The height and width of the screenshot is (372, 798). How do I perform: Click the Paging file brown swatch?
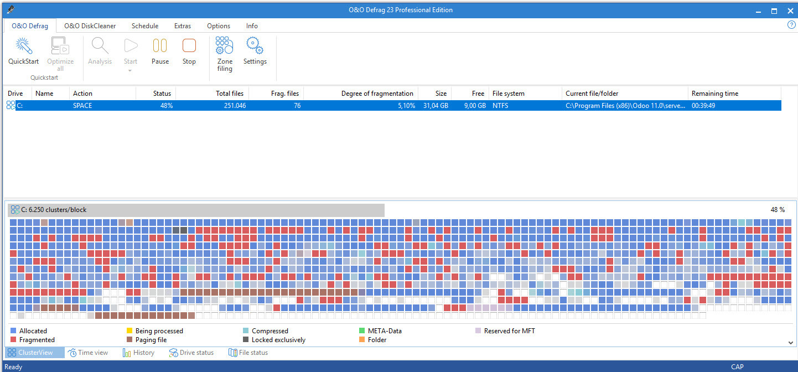coord(129,340)
